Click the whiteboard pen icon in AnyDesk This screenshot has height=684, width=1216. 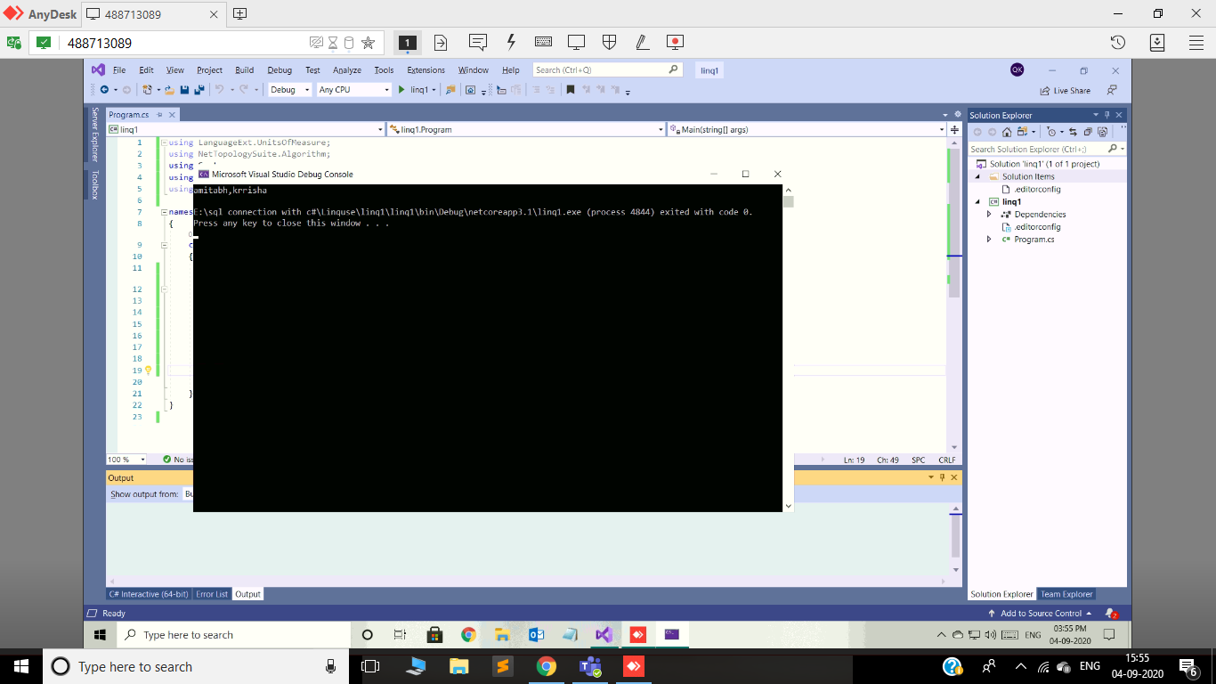point(641,42)
